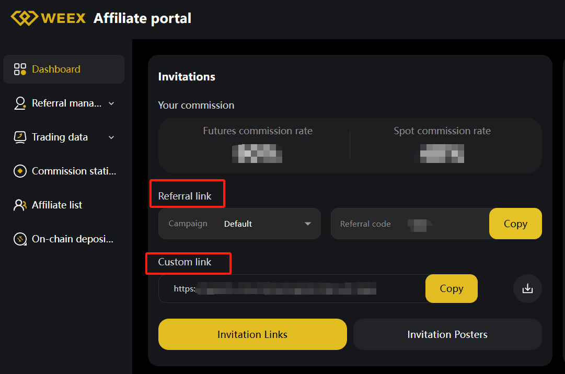Screen dimensions: 565x374
Task: Switch to the Affiliate list section
Action: coord(56,205)
